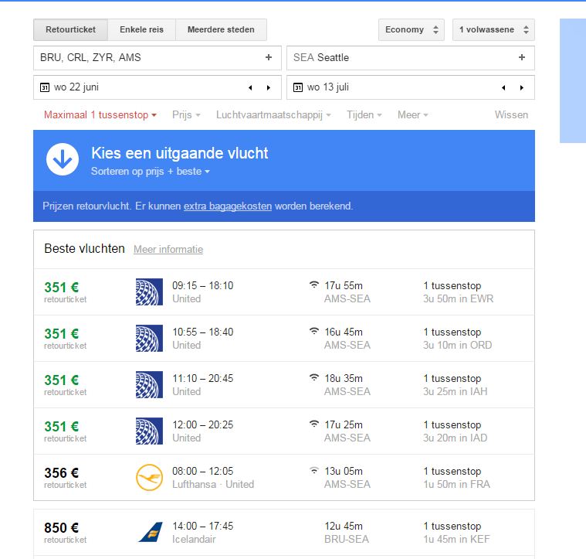
Task: Click the blue down-arrow circle icon
Action: [63, 159]
